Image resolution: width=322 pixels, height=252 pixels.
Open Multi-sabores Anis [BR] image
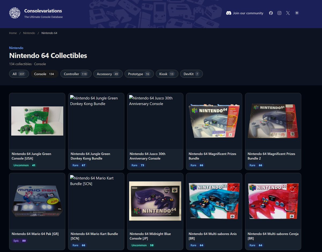pyautogui.click(x=214, y=201)
